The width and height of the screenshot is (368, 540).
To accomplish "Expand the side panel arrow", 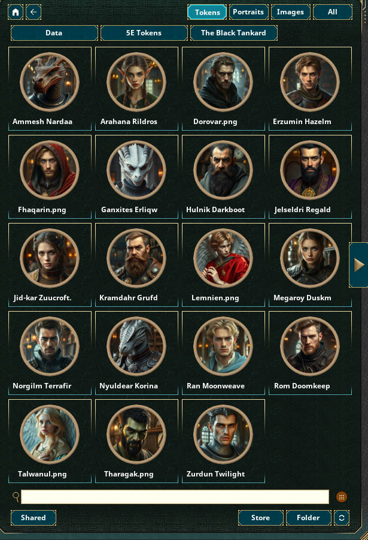I will click(x=358, y=265).
